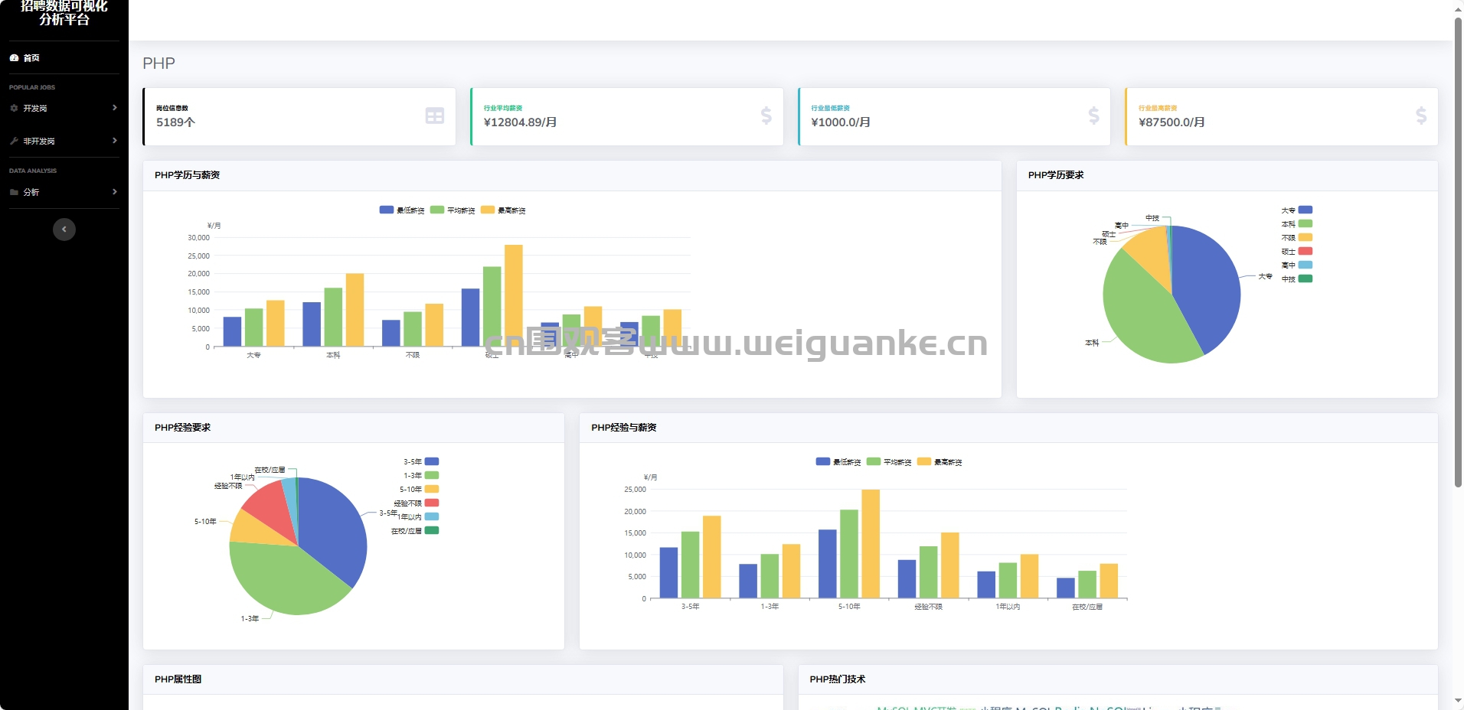
Task: Click the PHP经验与薪资 panel title
Action: (x=623, y=428)
